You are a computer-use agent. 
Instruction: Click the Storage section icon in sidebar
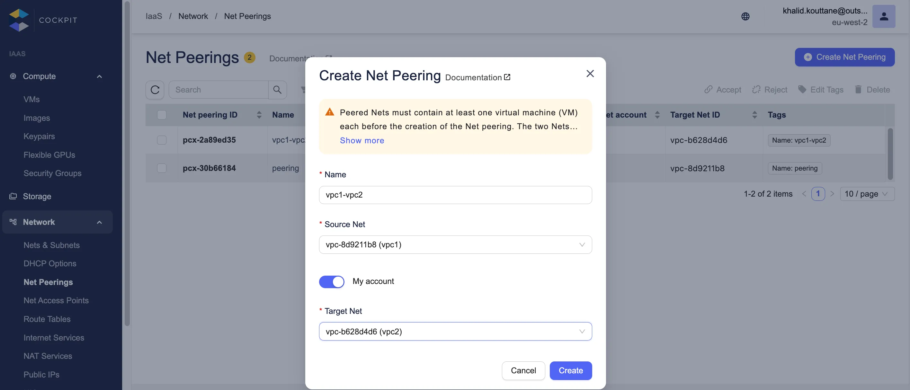[13, 196]
